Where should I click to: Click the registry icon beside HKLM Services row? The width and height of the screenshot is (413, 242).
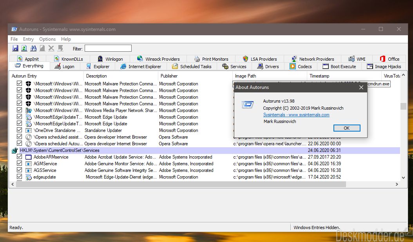[x=15, y=151]
